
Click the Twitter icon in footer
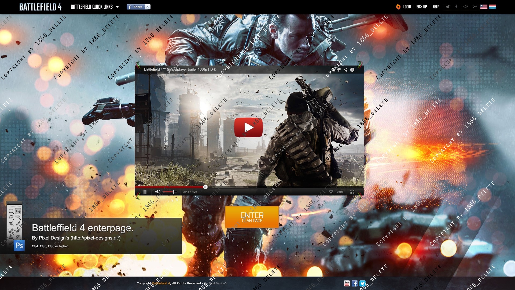362,283
